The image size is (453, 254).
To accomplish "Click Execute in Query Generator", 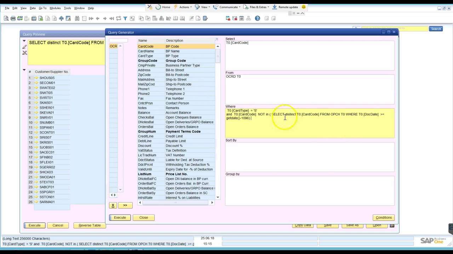I will tap(120, 217).
